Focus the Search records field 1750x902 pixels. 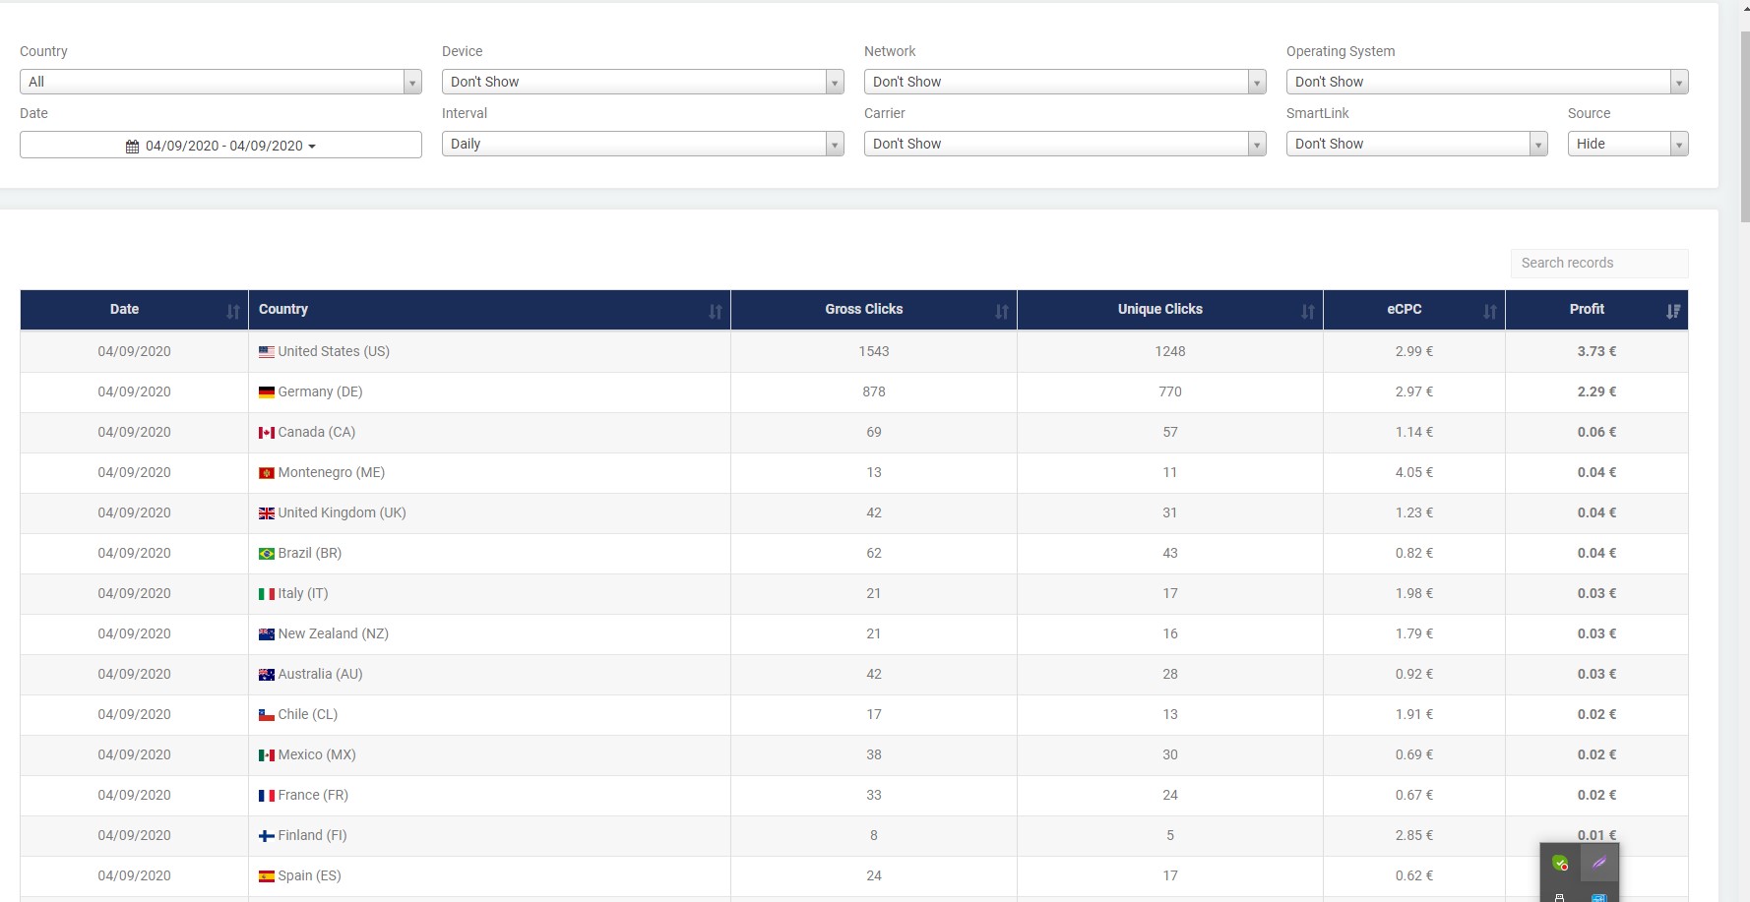[x=1599, y=263]
